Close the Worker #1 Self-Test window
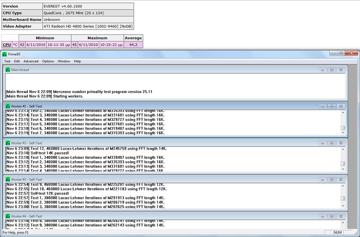 [341, 106]
